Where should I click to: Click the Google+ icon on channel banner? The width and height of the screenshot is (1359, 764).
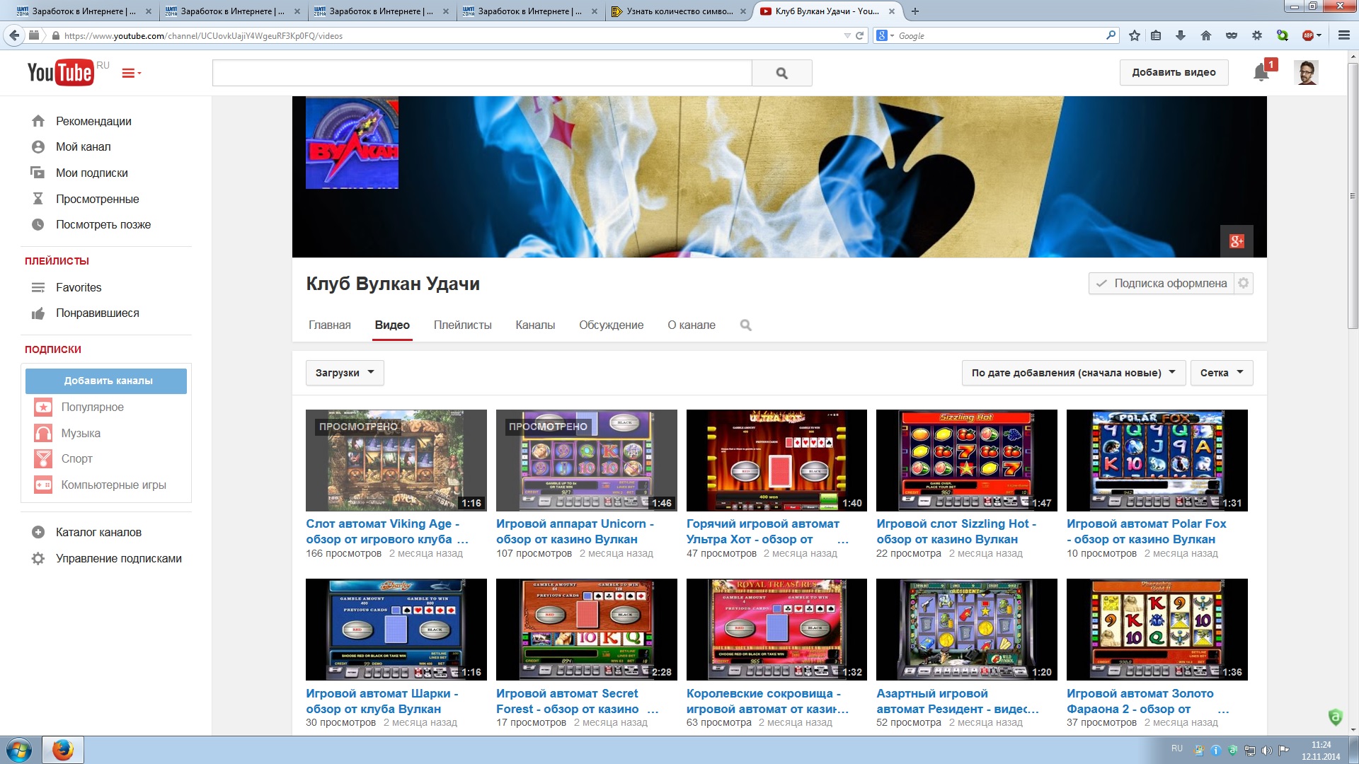tap(1237, 241)
